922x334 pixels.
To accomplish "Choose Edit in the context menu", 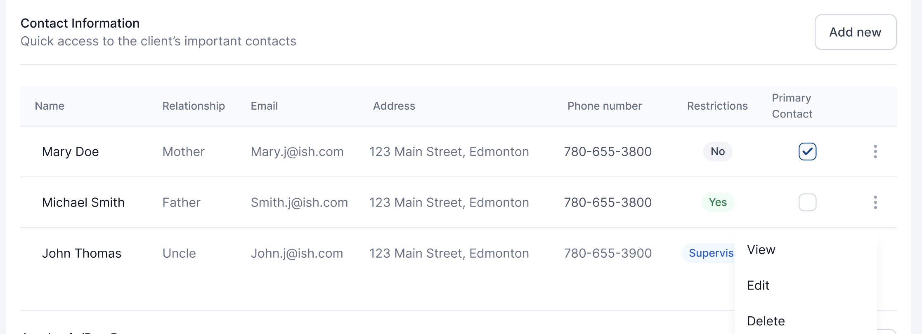I will click(758, 285).
